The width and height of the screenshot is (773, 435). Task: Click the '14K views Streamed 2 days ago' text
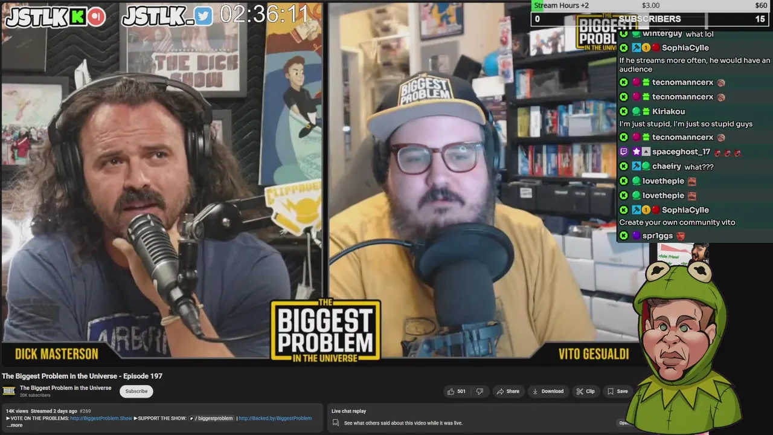42,411
